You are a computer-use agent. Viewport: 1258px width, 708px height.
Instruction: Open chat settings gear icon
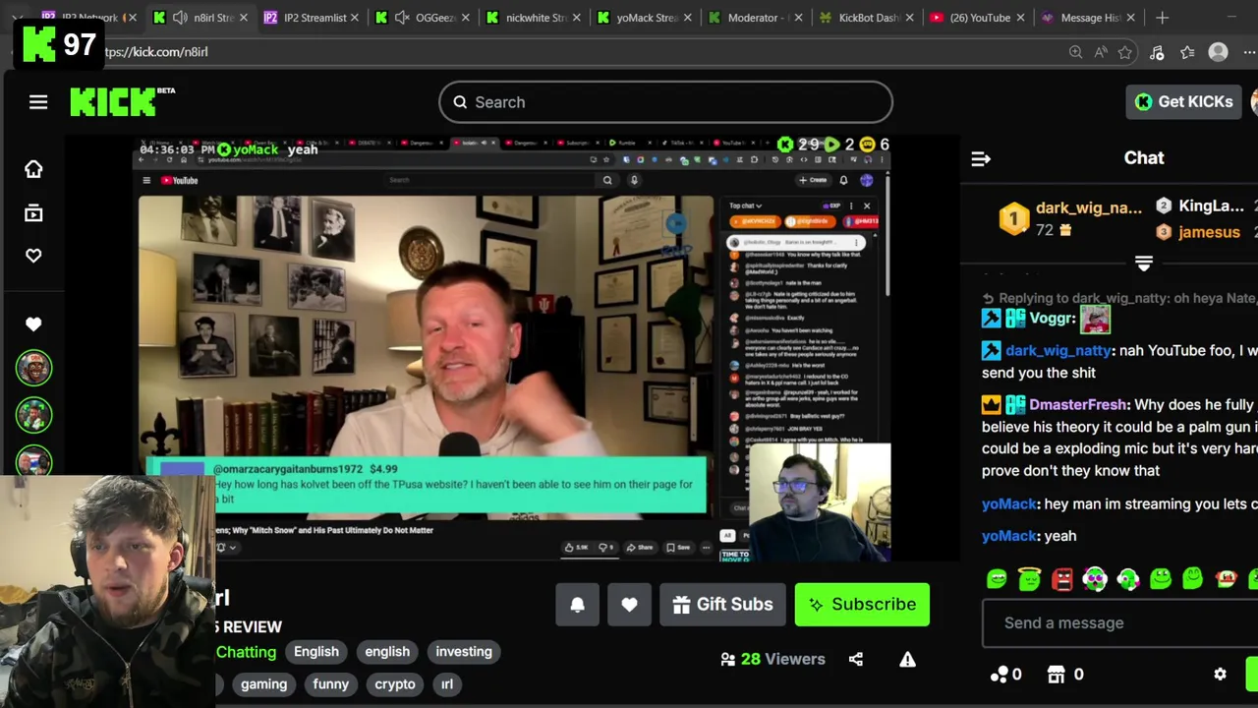[x=1220, y=675]
